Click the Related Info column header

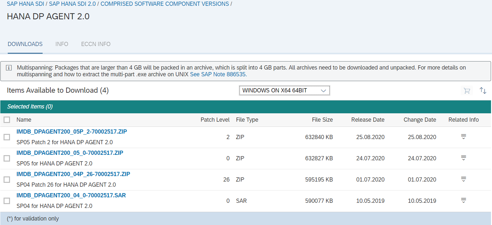pos(464,120)
